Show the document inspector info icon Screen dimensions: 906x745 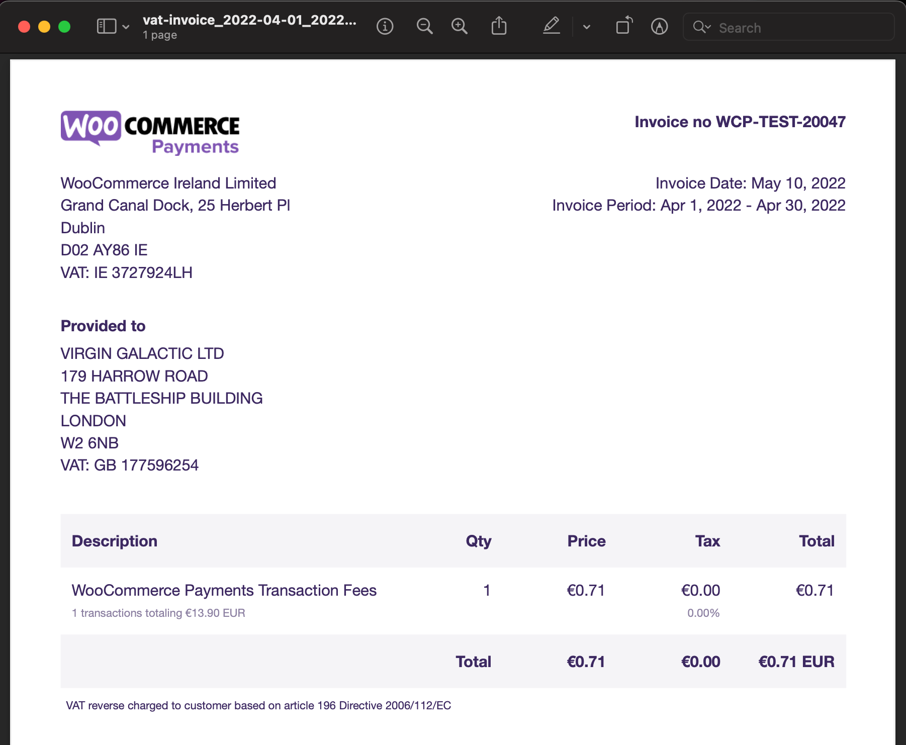(x=385, y=26)
